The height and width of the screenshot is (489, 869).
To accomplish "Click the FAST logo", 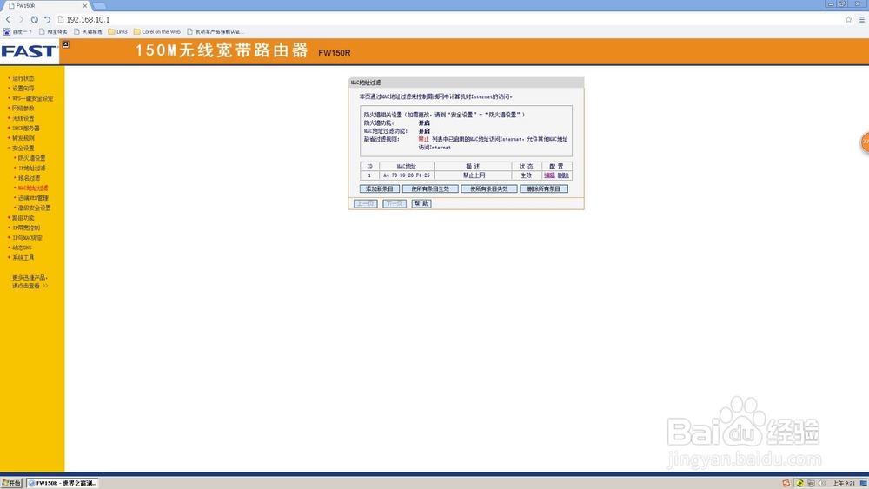I will click(x=29, y=51).
